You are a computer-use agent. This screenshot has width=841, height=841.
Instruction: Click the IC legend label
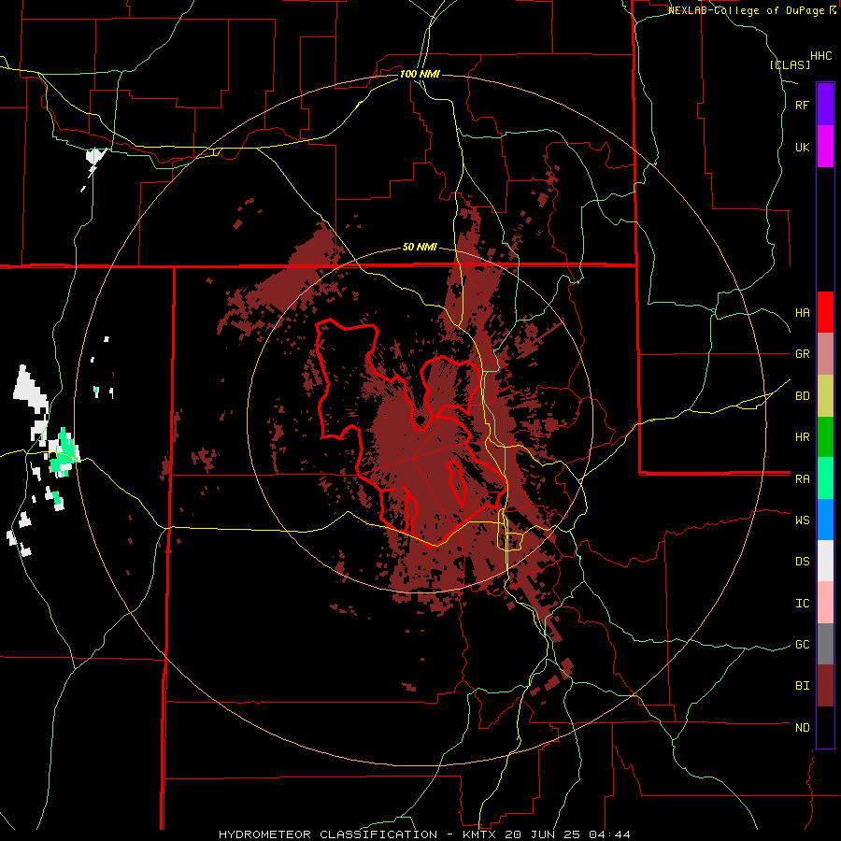coord(803,604)
